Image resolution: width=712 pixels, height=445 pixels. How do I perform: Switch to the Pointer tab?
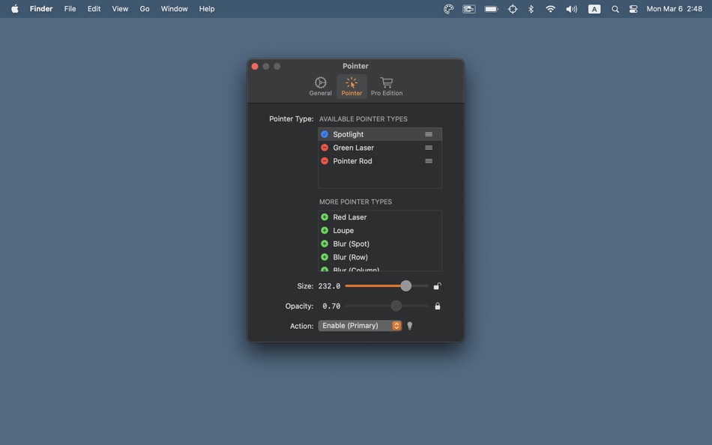point(352,86)
